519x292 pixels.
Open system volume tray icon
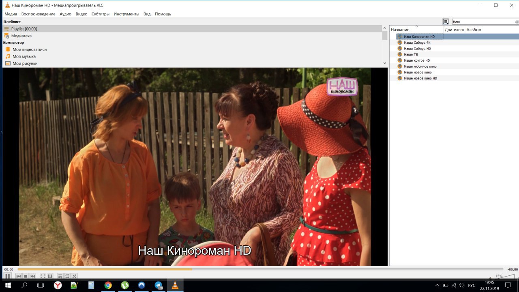tap(461, 285)
